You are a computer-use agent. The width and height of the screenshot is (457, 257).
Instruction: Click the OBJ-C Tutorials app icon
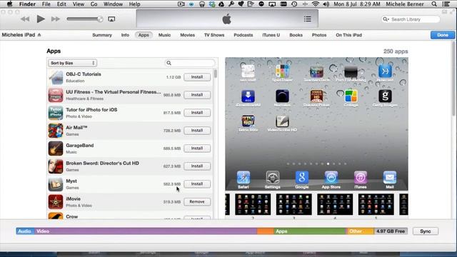tap(56, 77)
